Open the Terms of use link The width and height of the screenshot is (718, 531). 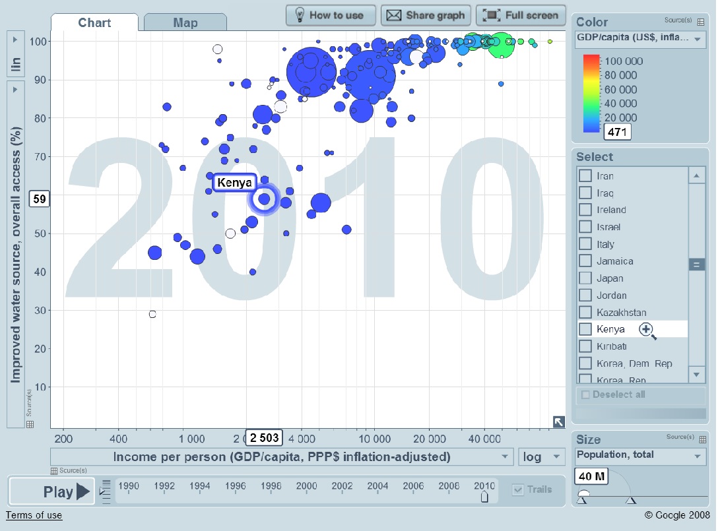[x=34, y=515]
